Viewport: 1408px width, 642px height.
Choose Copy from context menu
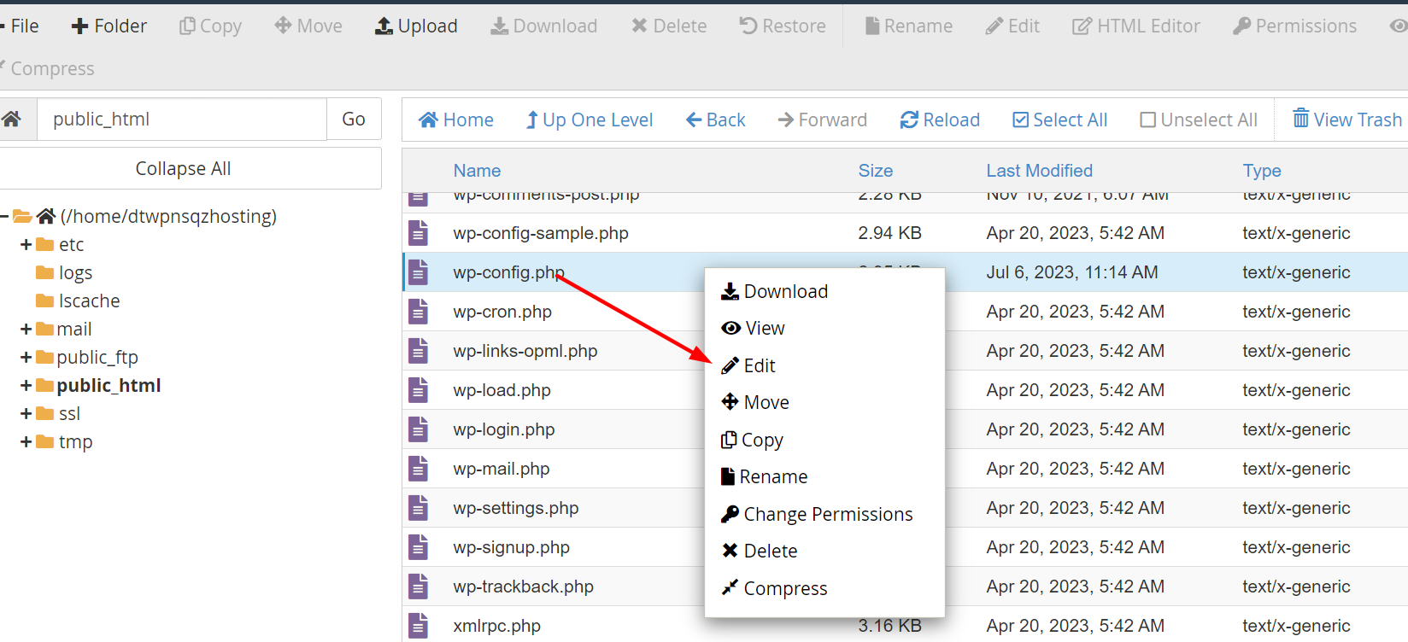click(x=752, y=440)
